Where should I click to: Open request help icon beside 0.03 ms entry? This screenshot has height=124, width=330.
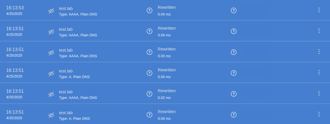[150, 52]
